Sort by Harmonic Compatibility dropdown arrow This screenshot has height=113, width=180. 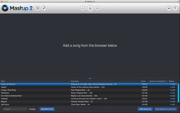click(x=166, y=81)
